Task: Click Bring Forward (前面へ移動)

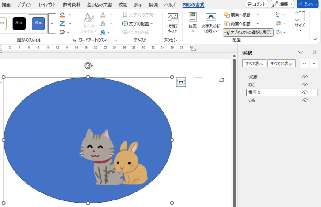Action: click(x=238, y=15)
